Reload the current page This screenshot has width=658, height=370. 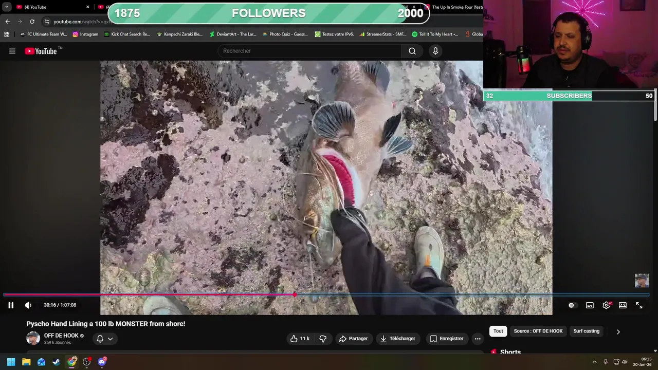point(32,22)
